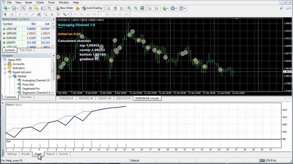The image size is (293, 164).
Task: Click the Navigator vertical scrollbar
Action: tap(53, 76)
